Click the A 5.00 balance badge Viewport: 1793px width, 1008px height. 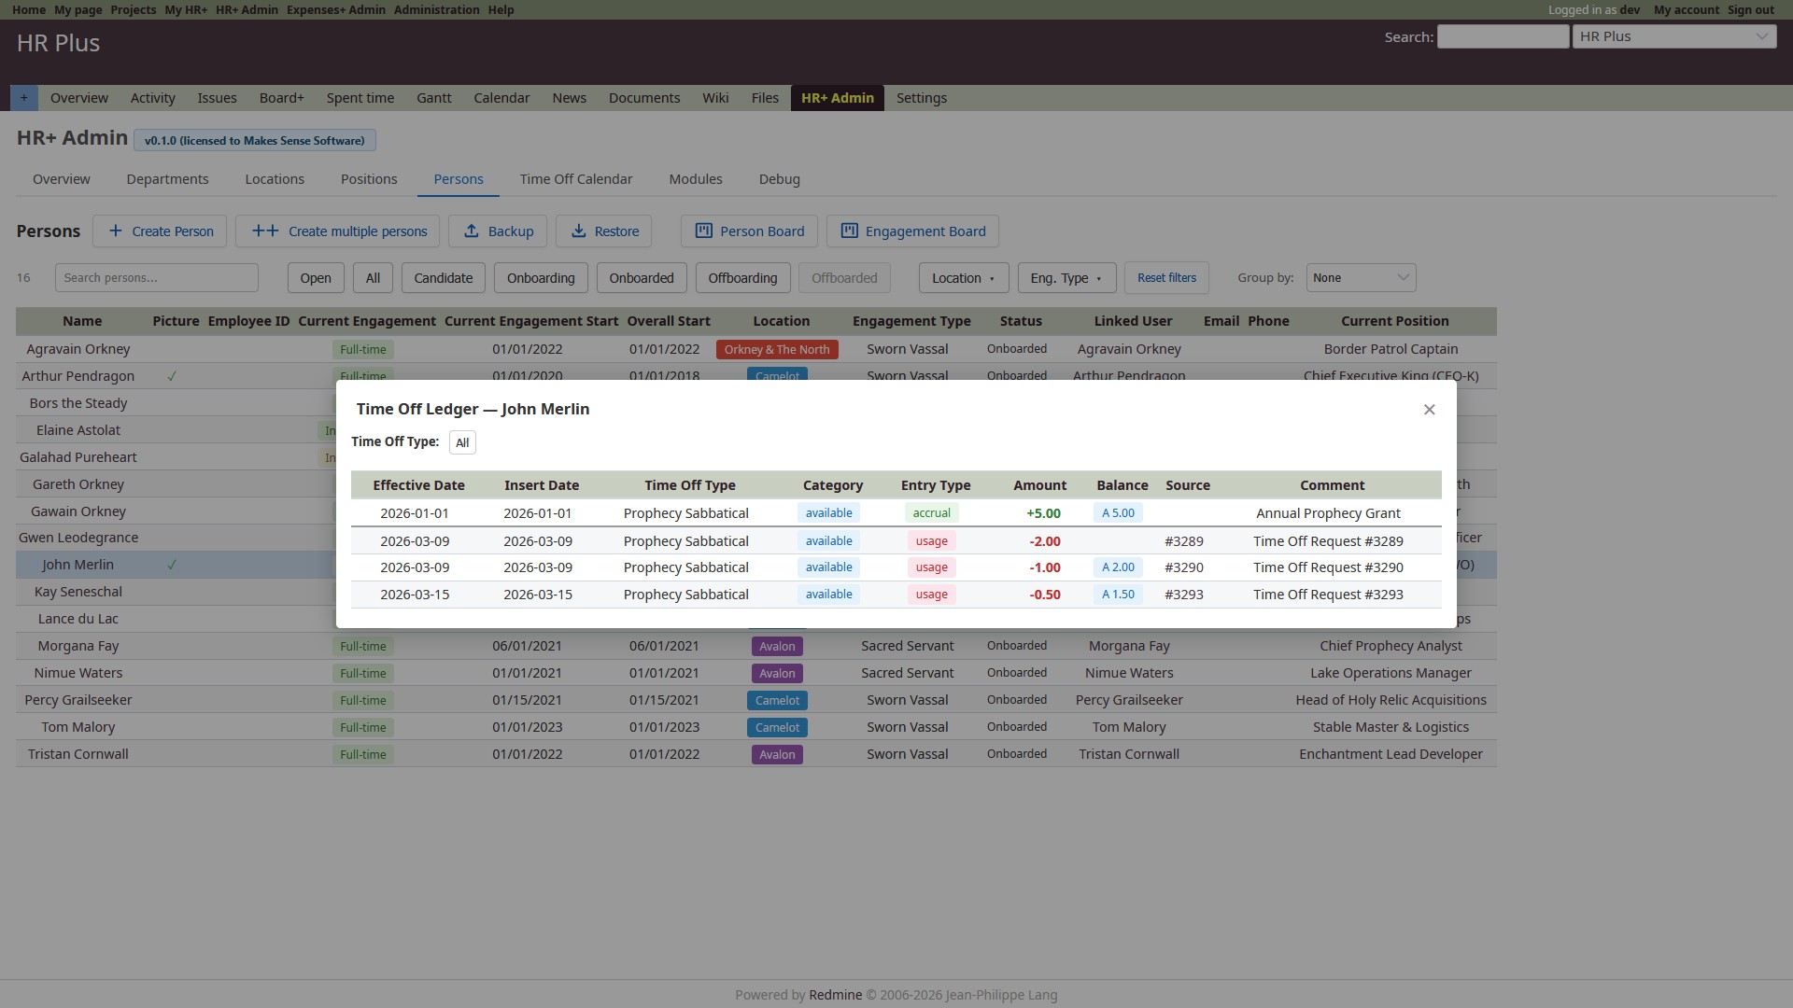point(1118,513)
